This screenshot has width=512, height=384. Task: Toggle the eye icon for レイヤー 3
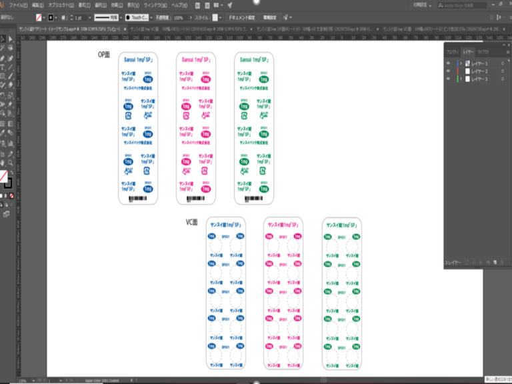[x=448, y=79]
